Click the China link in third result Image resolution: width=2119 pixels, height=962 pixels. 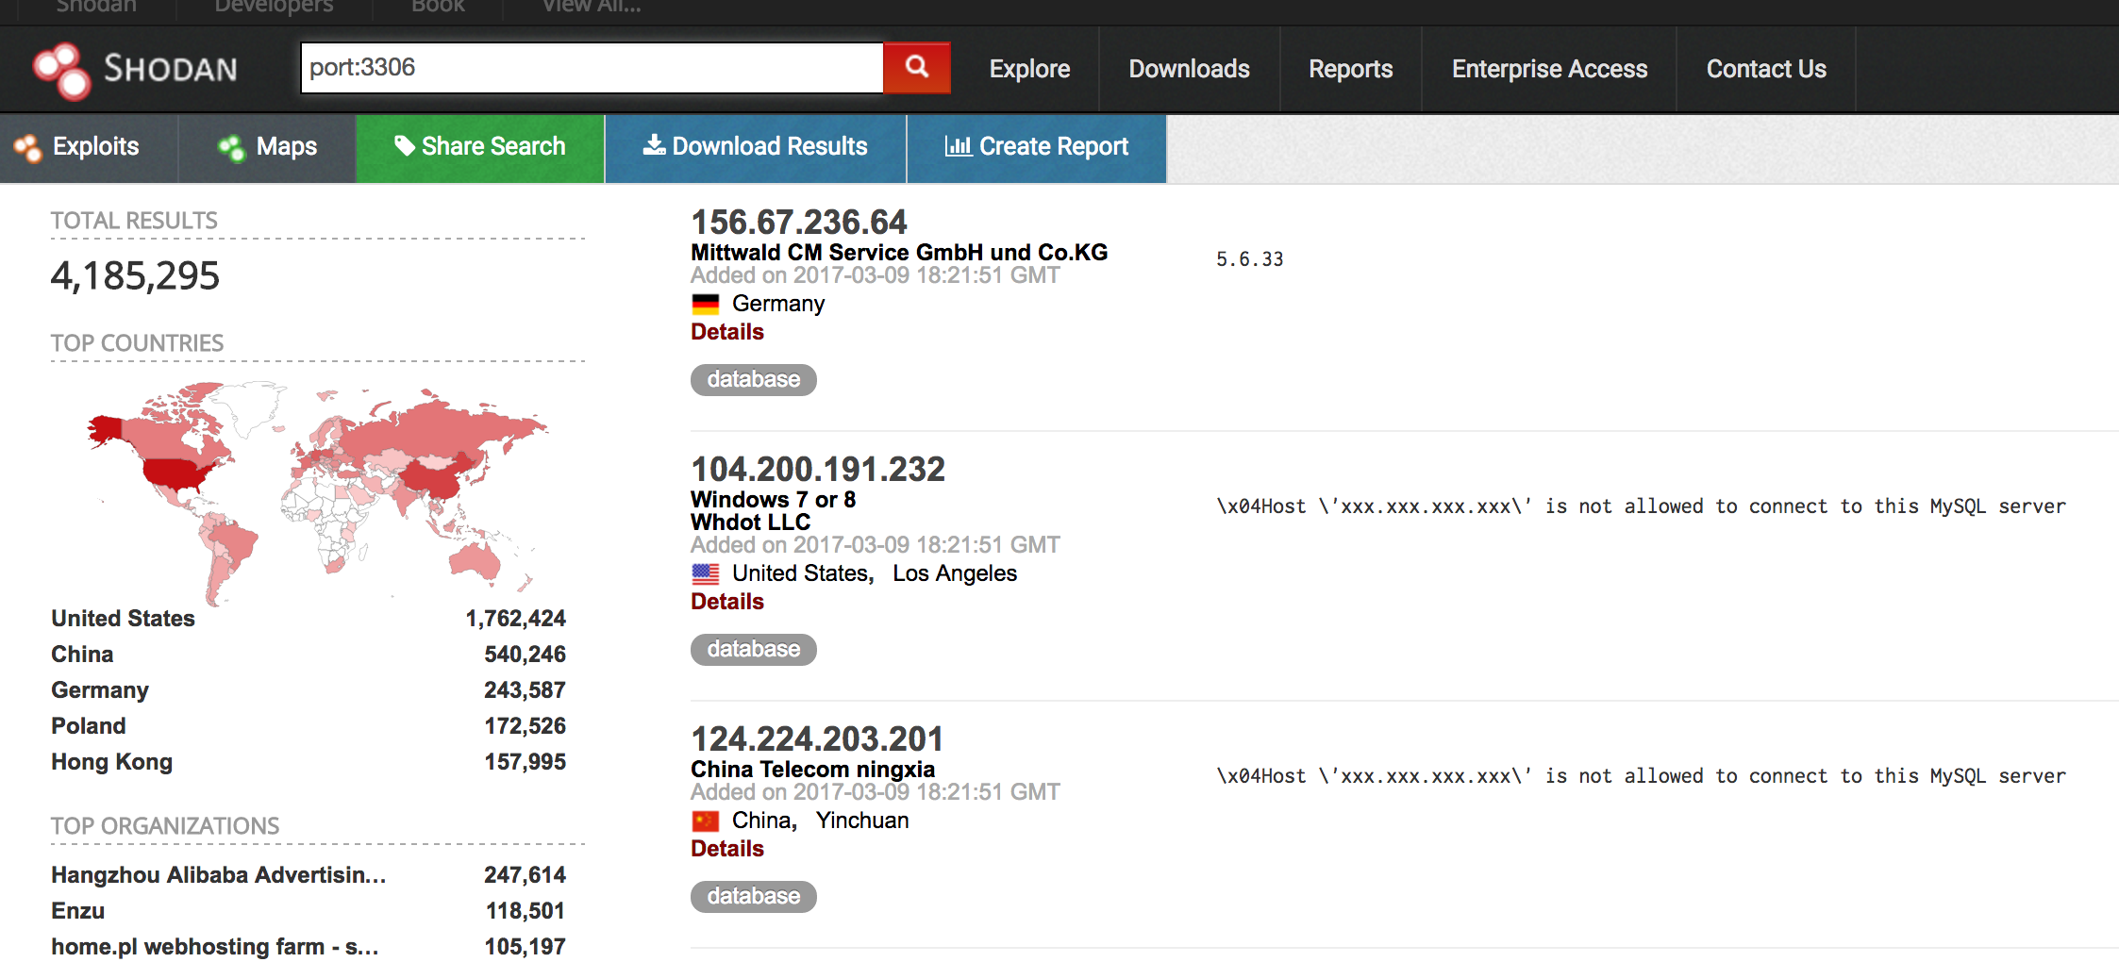pos(761,821)
